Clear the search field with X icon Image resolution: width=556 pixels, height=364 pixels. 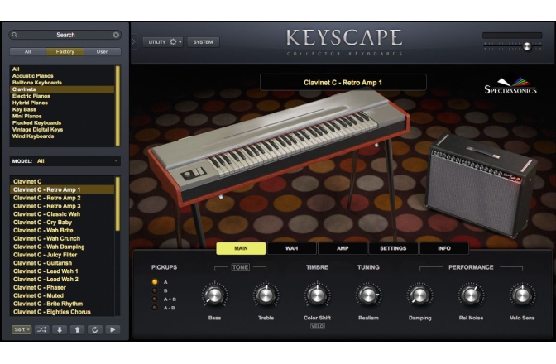coord(116,35)
